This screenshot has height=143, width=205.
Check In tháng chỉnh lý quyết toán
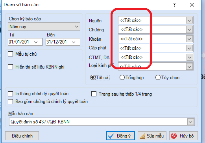11,94
